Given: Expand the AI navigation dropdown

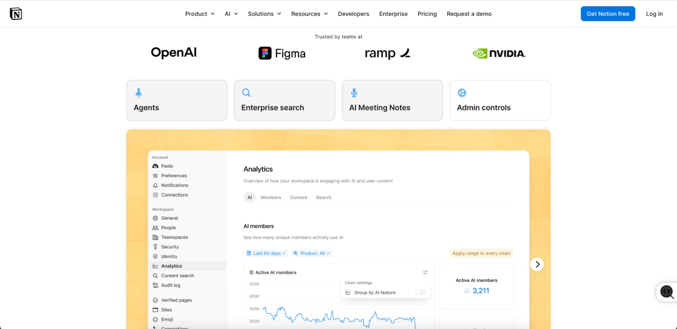Looking at the screenshot, I should [231, 14].
